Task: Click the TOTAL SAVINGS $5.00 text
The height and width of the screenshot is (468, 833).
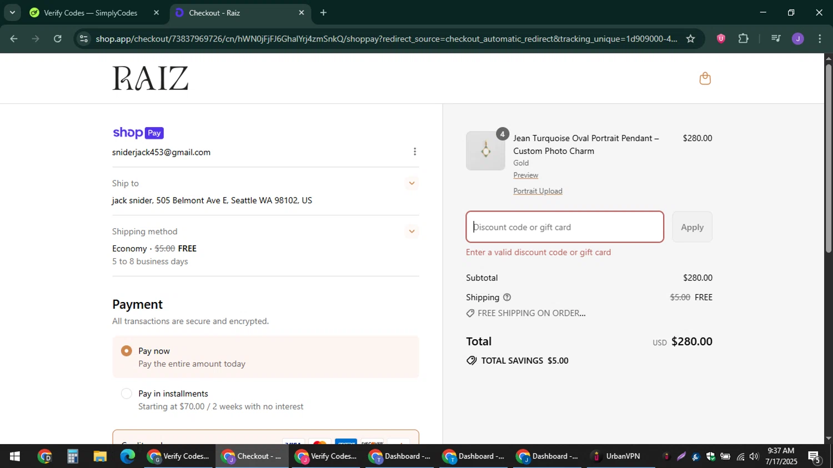Action: pos(524,361)
